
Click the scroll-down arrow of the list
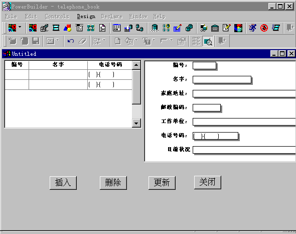136,123
